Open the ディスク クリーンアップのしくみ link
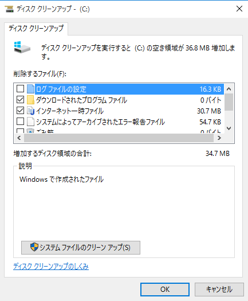The image size is (248, 301). (51, 266)
